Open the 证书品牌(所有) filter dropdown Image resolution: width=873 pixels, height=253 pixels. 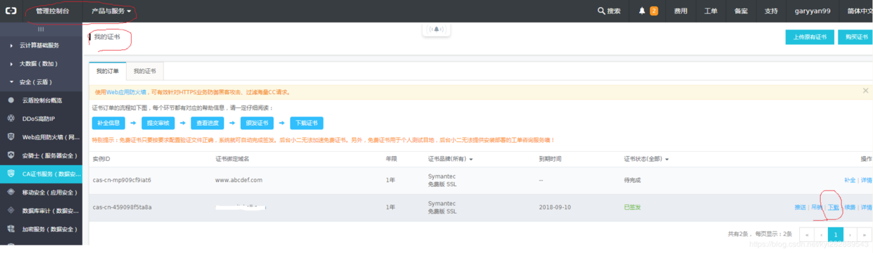451,159
